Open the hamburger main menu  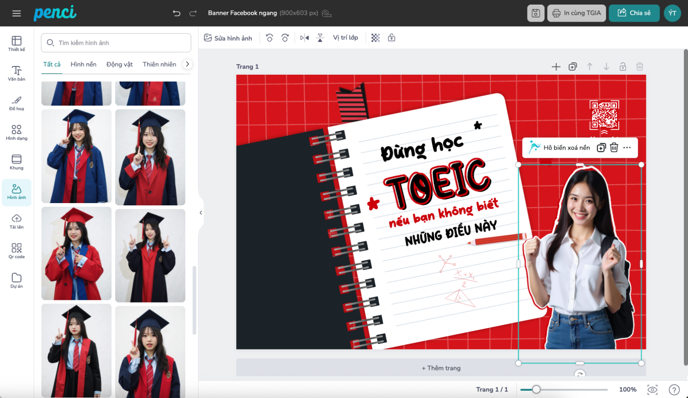click(x=17, y=13)
